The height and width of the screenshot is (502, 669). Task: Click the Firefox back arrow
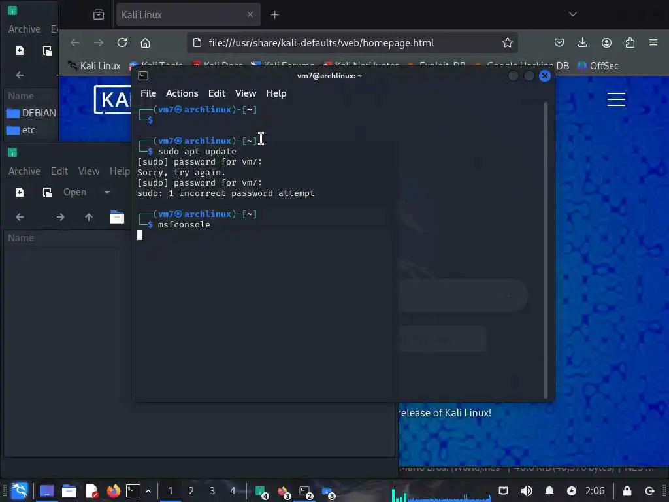coord(75,42)
